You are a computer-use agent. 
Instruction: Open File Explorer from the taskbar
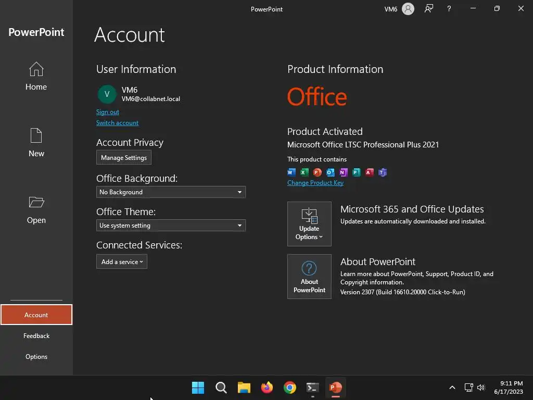244,387
